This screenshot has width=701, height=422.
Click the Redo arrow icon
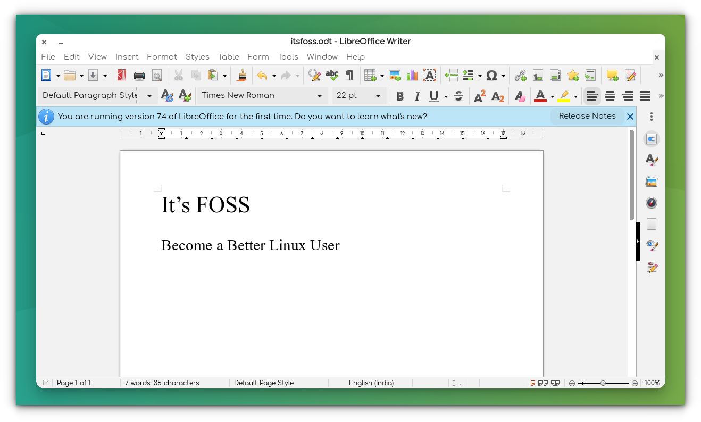[286, 76]
